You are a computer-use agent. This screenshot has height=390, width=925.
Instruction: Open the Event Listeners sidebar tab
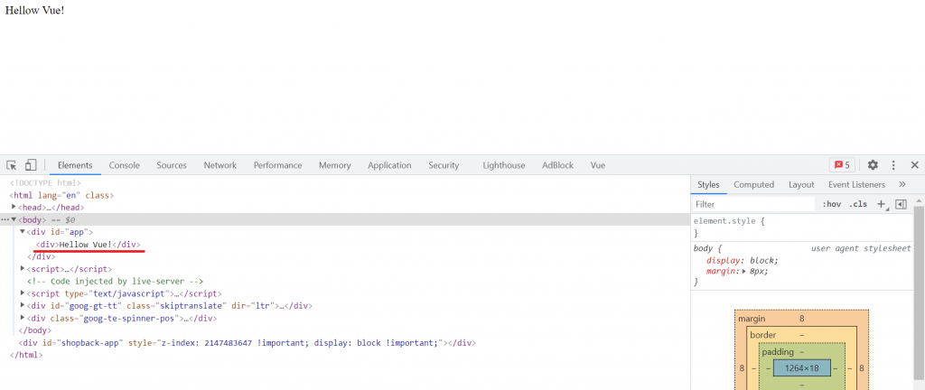point(856,184)
